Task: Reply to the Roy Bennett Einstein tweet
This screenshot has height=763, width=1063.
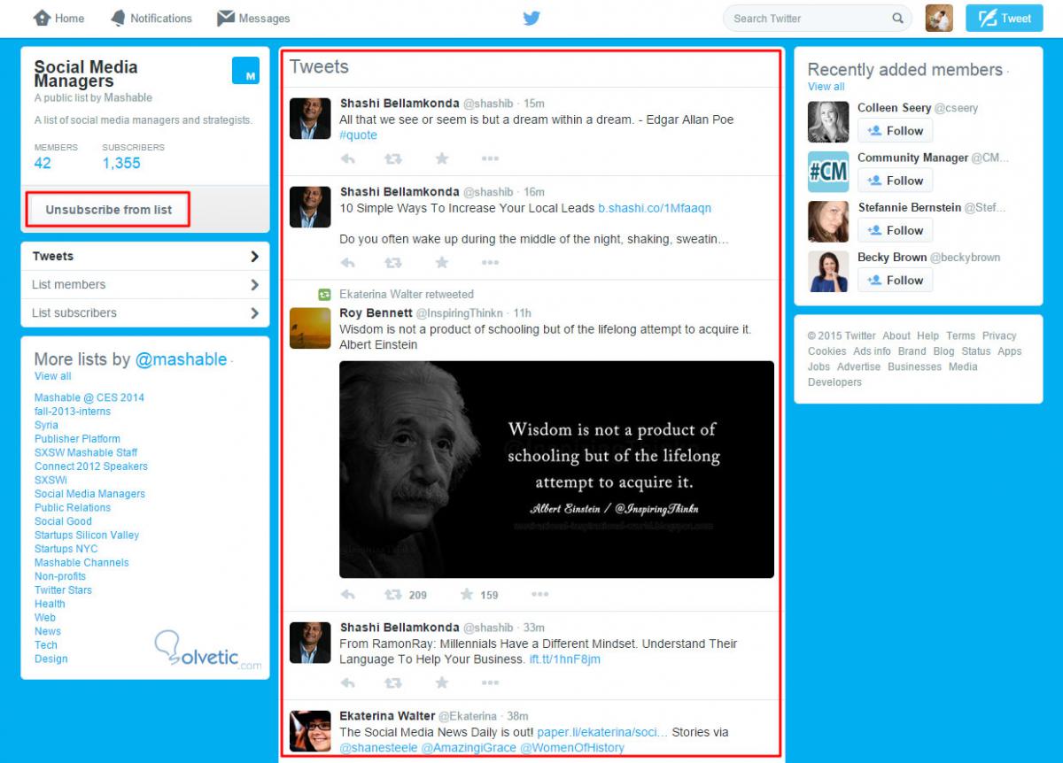Action: click(348, 595)
